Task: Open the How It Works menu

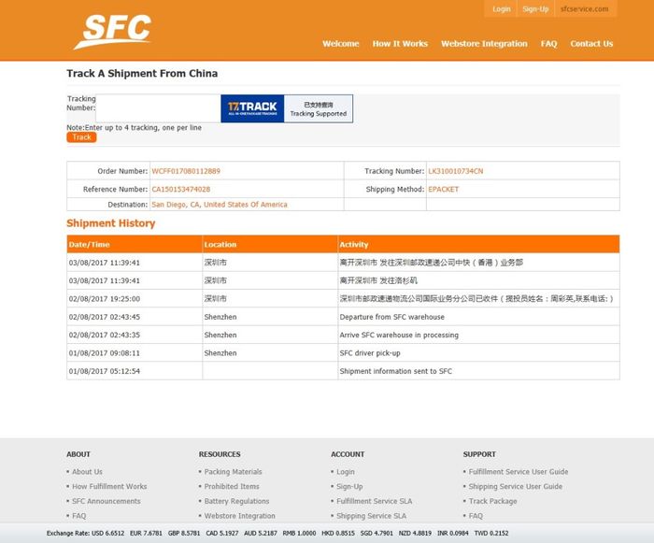Action: point(400,44)
